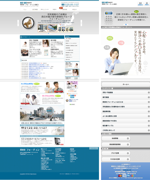The width and height of the screenshot is (150, 180).
Task: Open the 営業所情報 nav menu item
Action: (x=65, y=10)
